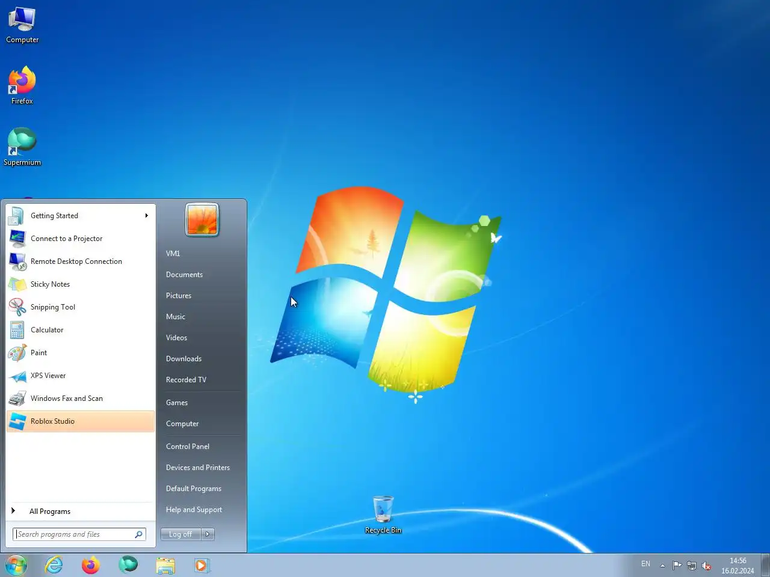Open the Recycle Bin on the desktop
Viewport: 770px width, 577px height.
[x=383, y=514]
